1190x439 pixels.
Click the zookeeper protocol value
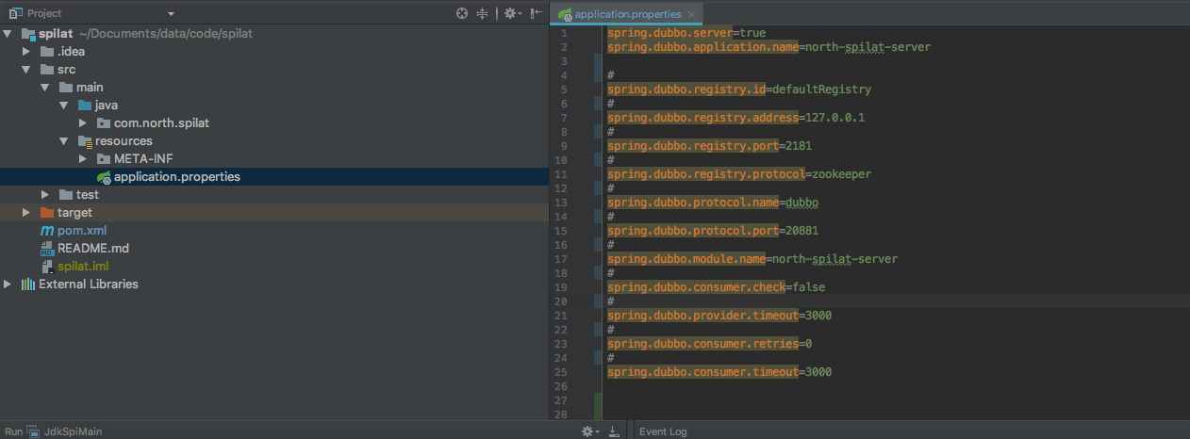coord(842,174)
